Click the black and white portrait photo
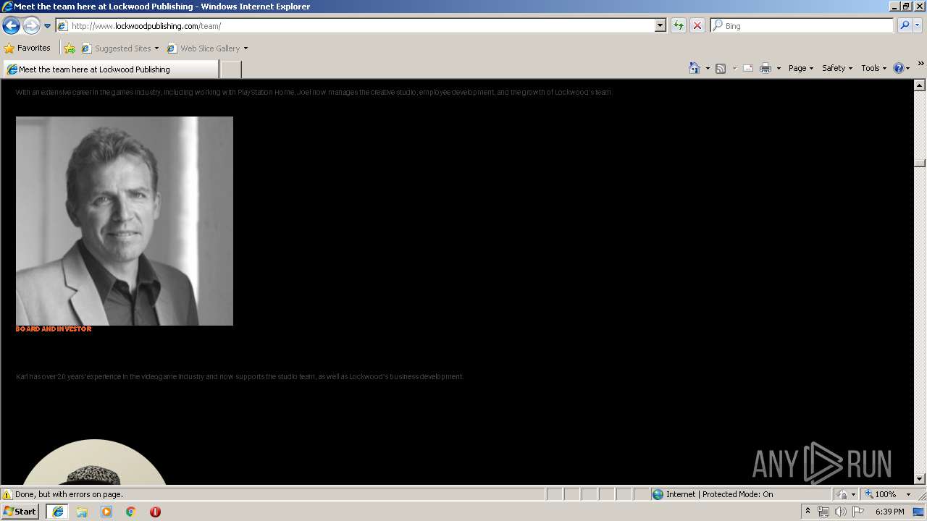This screenshot has width=927, height=521. pyautogui.click(x=125, y=221)
